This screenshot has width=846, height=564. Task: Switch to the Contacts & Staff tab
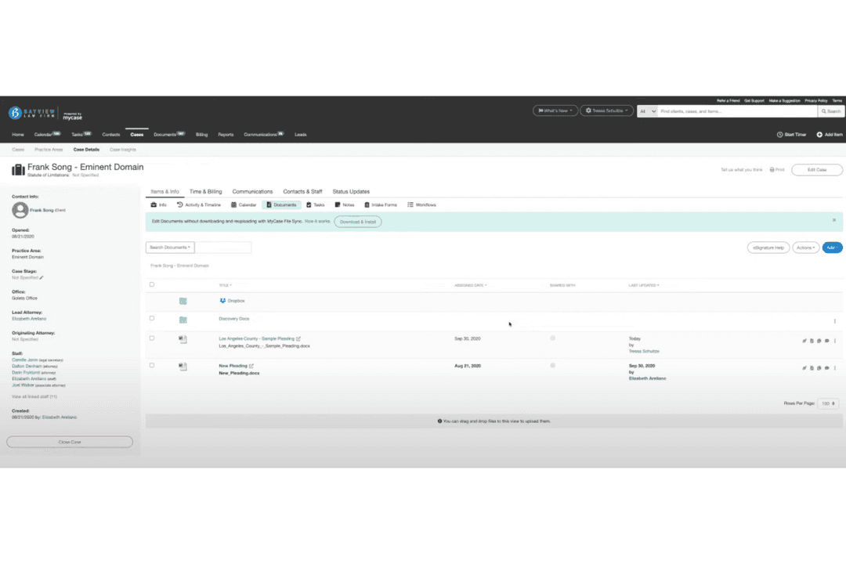302,192
